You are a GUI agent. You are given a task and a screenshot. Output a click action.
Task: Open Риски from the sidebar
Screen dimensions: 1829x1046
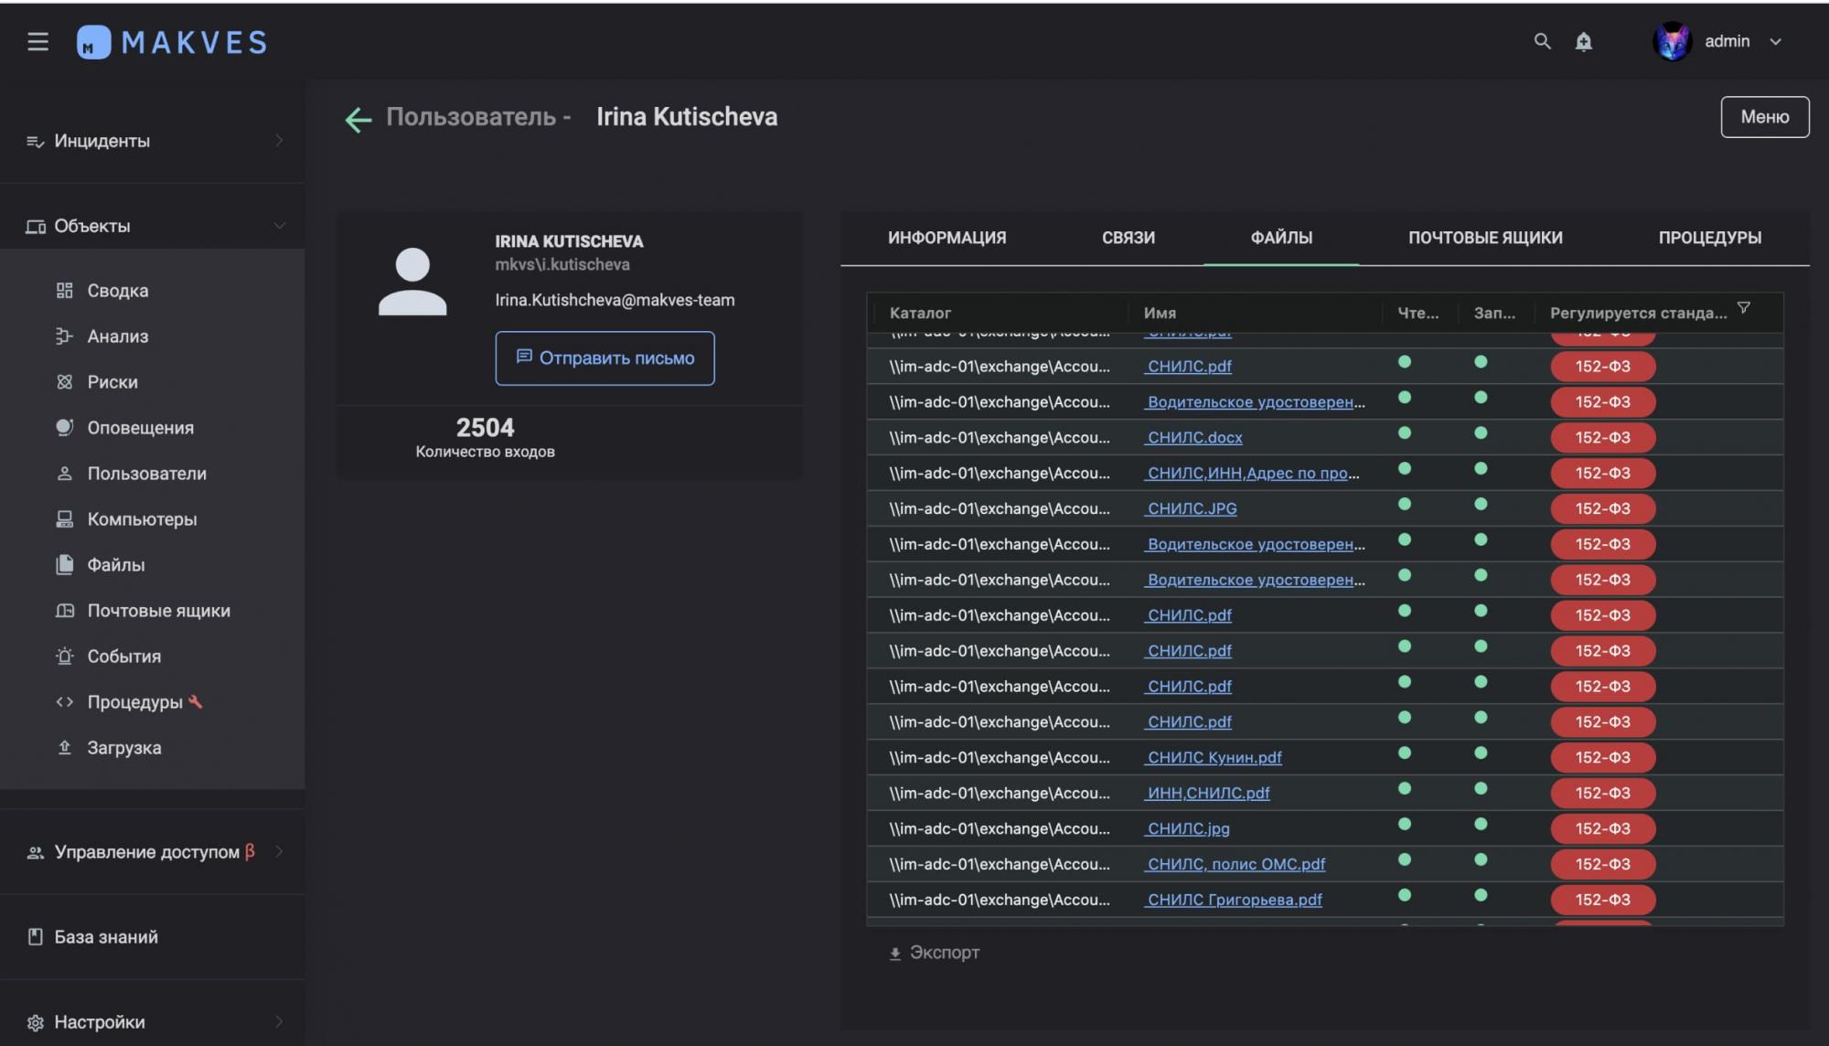[x=112, y=382]
